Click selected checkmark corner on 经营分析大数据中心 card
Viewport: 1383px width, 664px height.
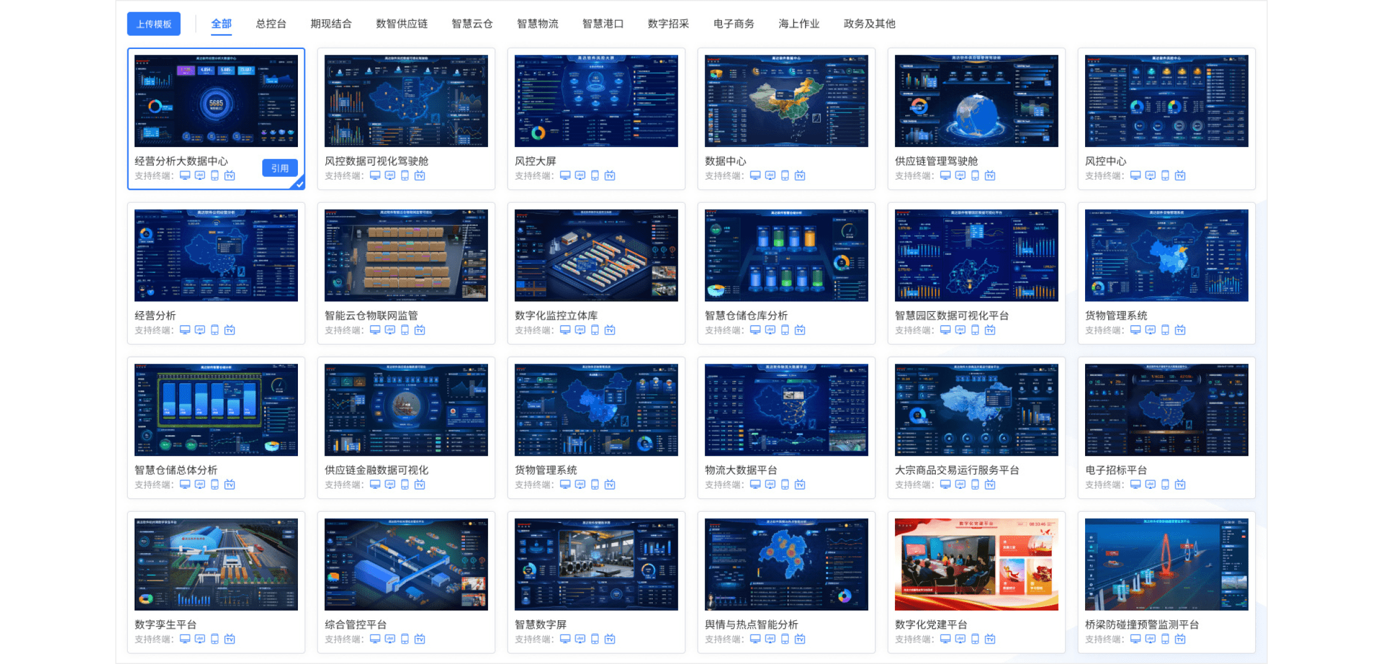coord(300,184)
